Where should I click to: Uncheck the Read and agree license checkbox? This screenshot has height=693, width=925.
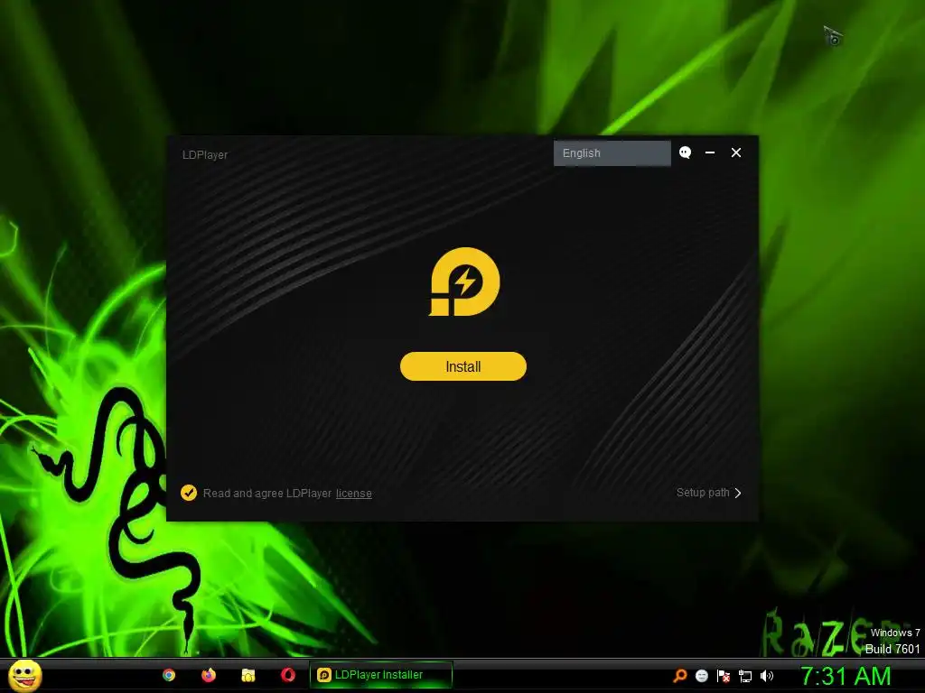189,493
